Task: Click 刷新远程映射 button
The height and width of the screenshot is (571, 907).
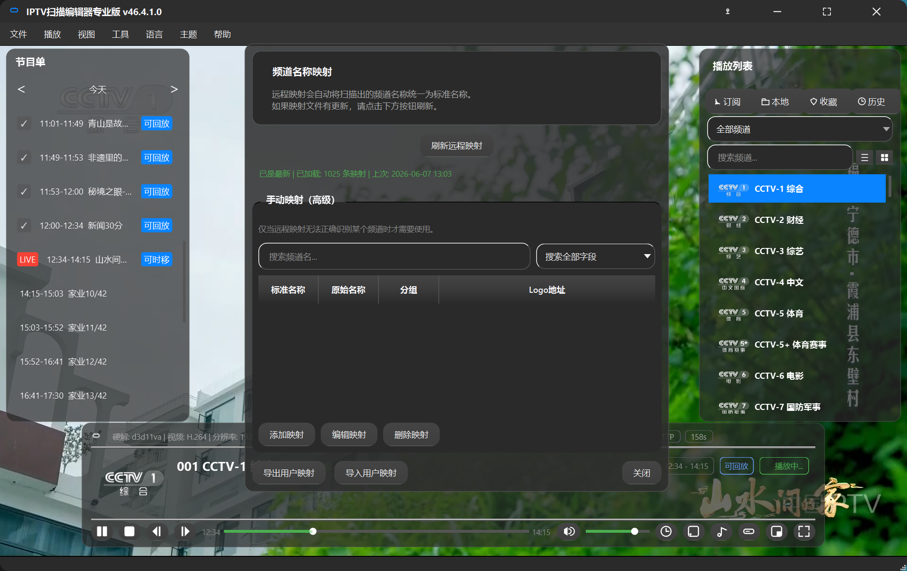Action: [456, 145]
